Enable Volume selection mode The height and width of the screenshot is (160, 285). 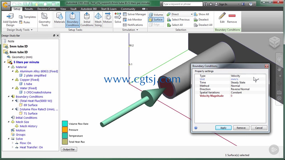(156, 15)
